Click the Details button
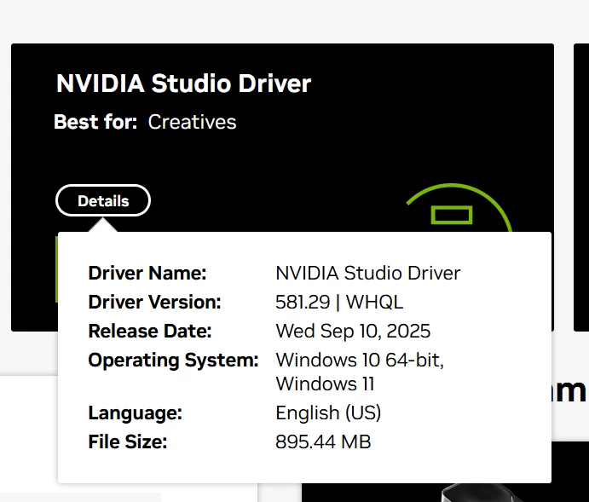The image size is (589, 502). (x=103, y=200)
